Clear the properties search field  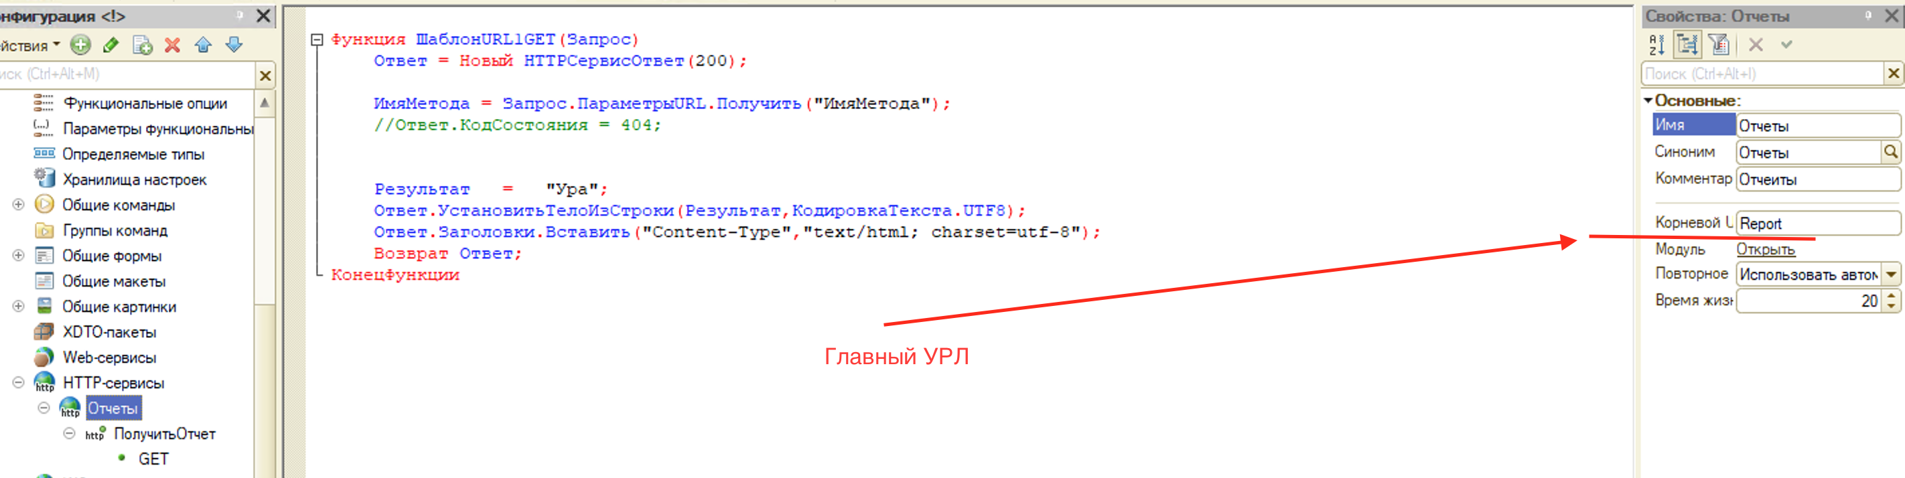pos(1893,73)
